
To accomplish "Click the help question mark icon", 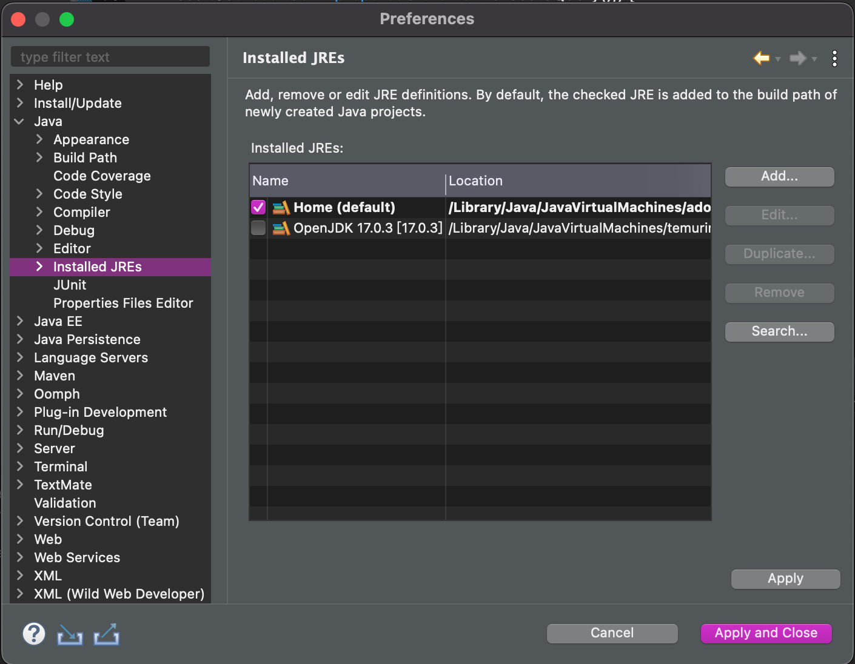I will click(33, 634).
